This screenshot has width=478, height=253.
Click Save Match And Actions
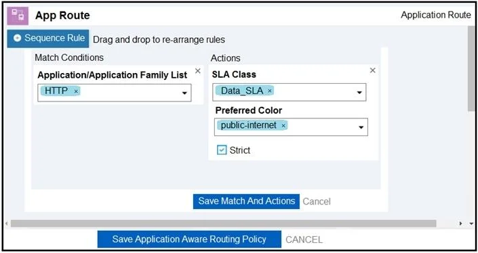246,202
